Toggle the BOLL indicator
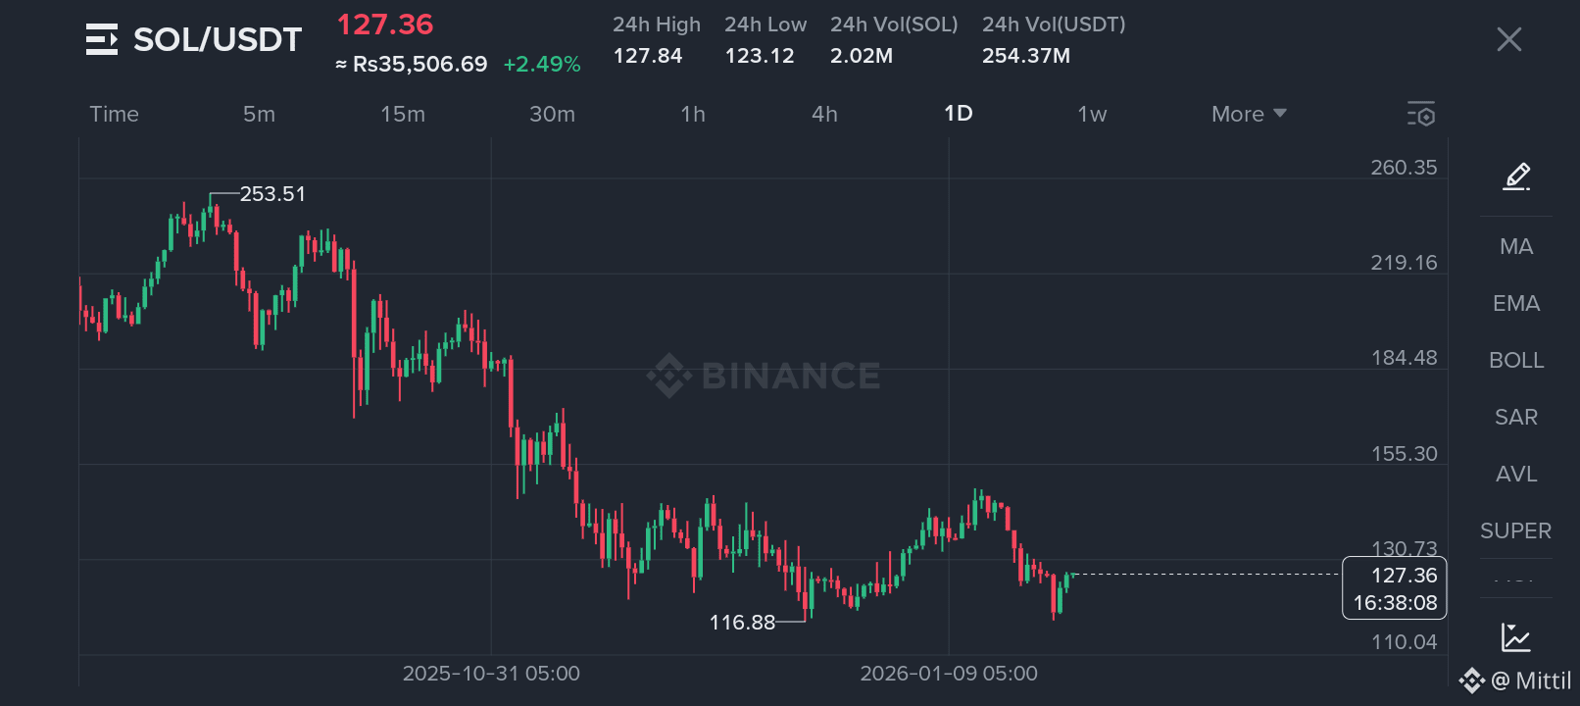The image size is (1580, 706). click(x=1516, y=360)
